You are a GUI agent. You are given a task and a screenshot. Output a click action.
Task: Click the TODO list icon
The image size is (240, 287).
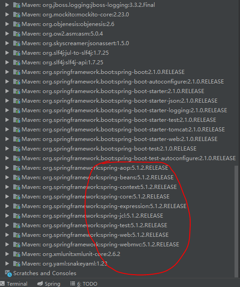pos(73,283)
